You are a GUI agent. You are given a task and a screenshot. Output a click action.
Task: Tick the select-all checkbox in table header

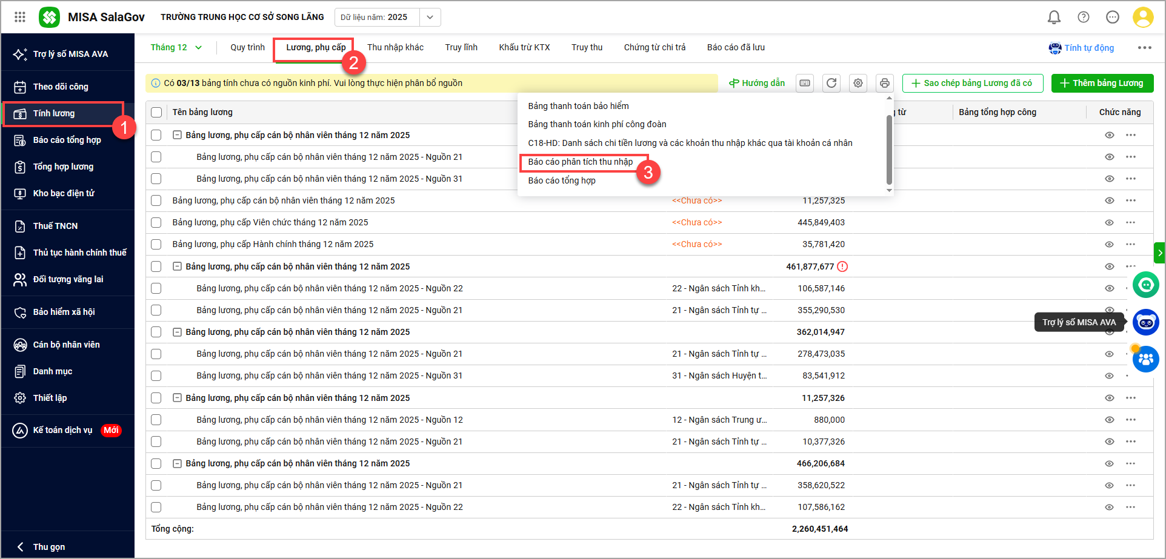pyautogui.click(x=156, y=112)
